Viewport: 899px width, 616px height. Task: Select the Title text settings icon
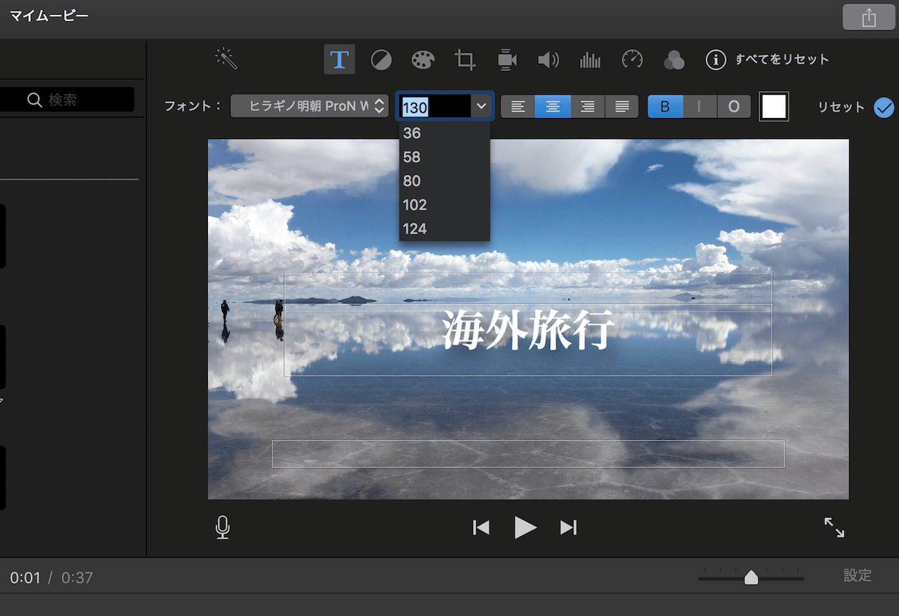339,60
